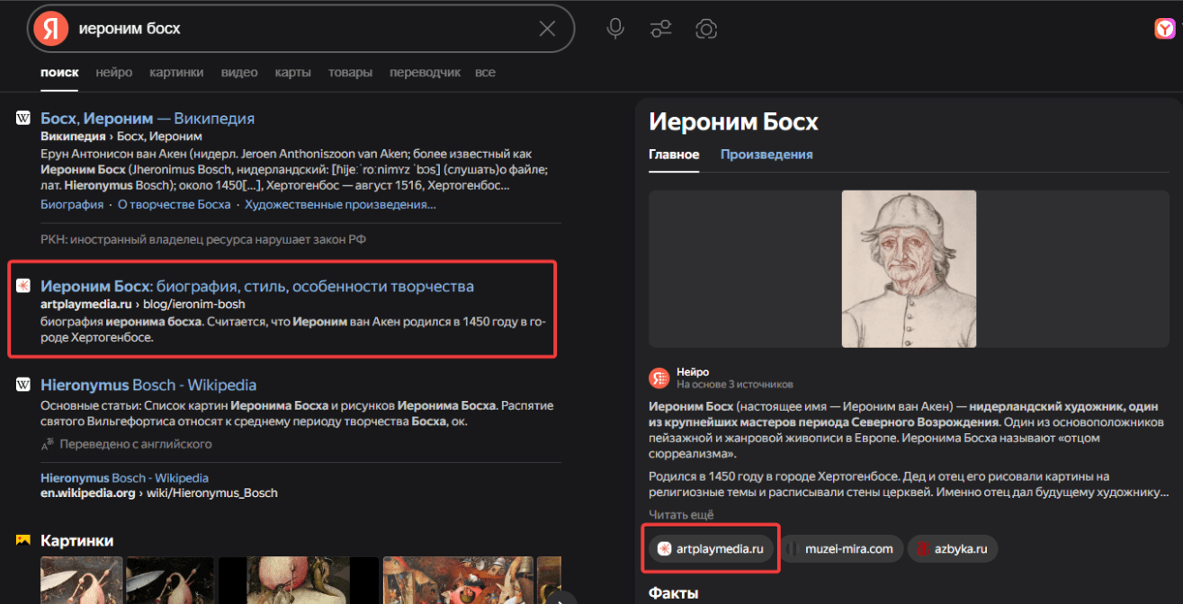Expand summary with Читать ещё
Viewport: 1183px width, 604px height.
click(681, 515)
